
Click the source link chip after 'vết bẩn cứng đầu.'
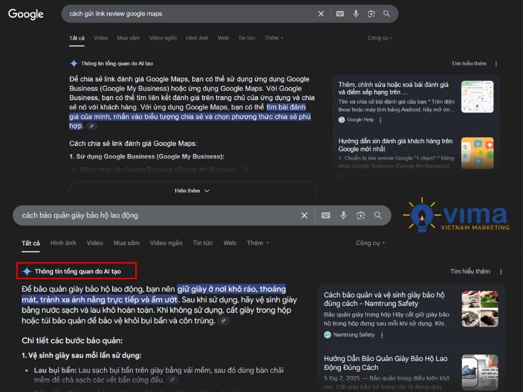click(x=173, y=380)
